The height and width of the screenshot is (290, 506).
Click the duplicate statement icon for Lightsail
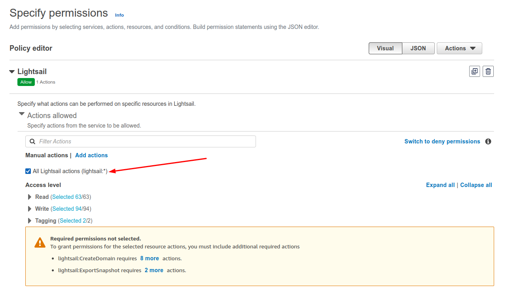pos(474,71)
